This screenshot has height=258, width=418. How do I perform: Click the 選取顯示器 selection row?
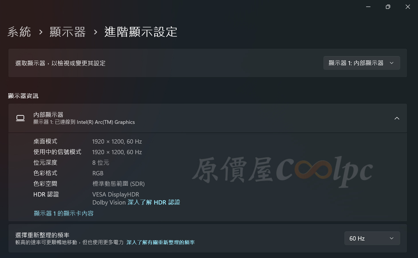click(208, 63)
